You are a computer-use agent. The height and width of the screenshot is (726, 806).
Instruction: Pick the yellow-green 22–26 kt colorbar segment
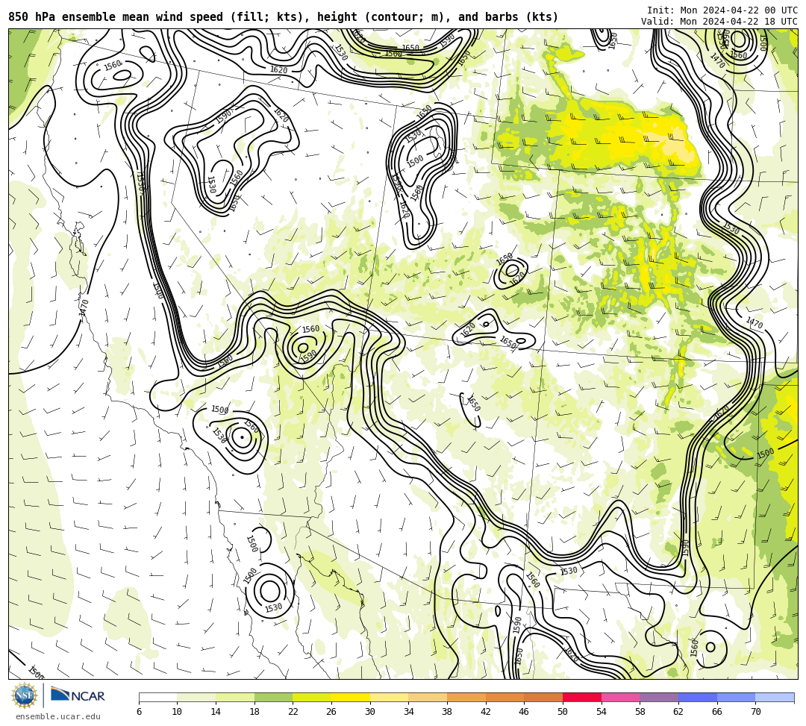(312, 697)
